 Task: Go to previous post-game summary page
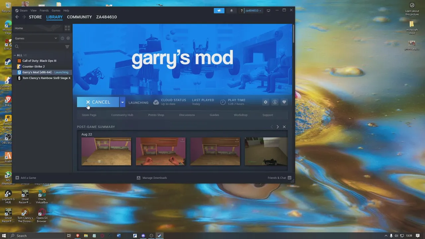tap(272, 127)
